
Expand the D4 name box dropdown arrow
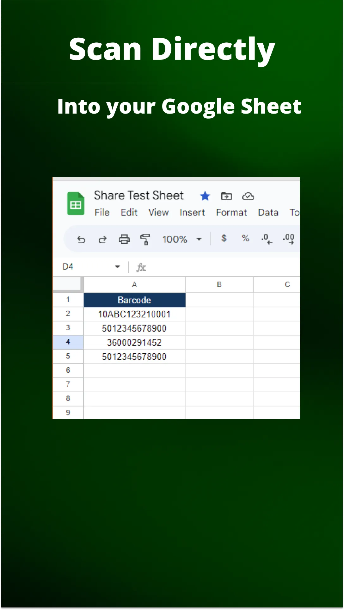point(118,267)
